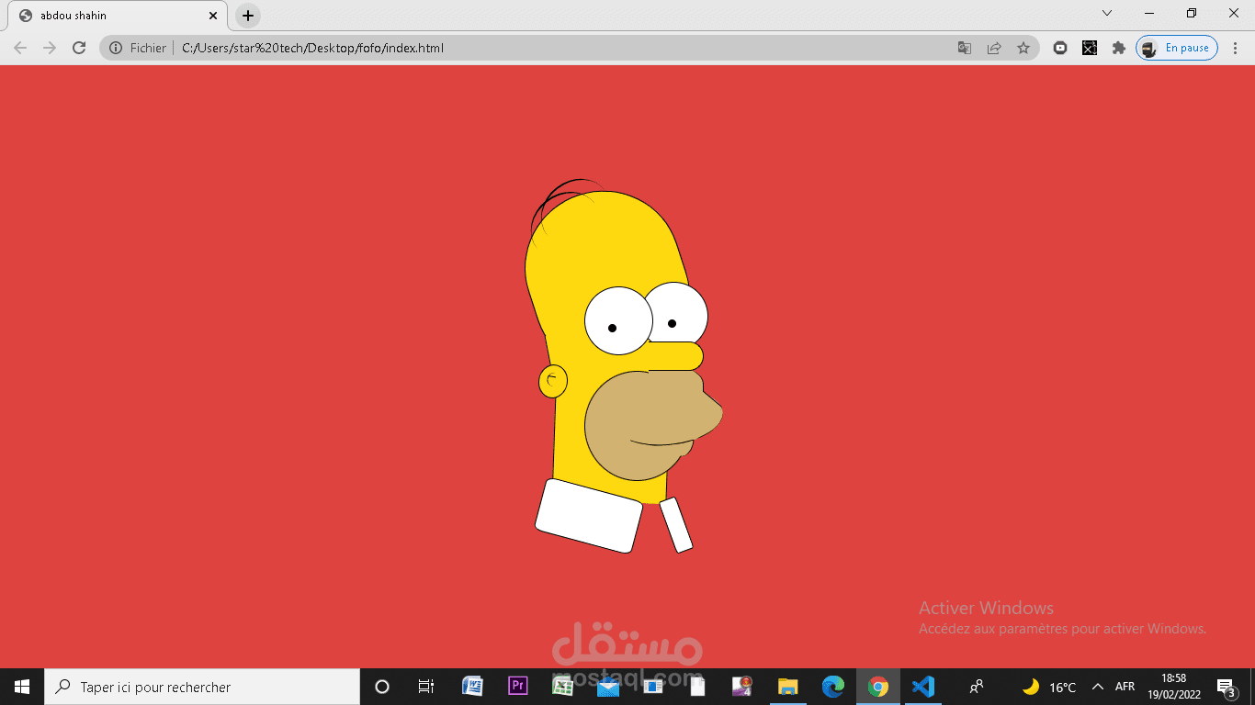The image size is (1255, 705).
Task: Close the abdou shahin tab
Action: click(x=213, y=16)
